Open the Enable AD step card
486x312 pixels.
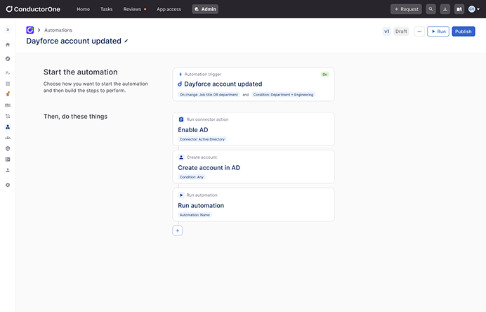point(254,129)
